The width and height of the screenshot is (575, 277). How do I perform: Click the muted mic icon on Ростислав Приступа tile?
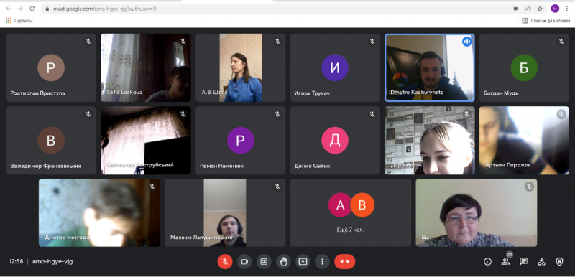coord(88,42)
